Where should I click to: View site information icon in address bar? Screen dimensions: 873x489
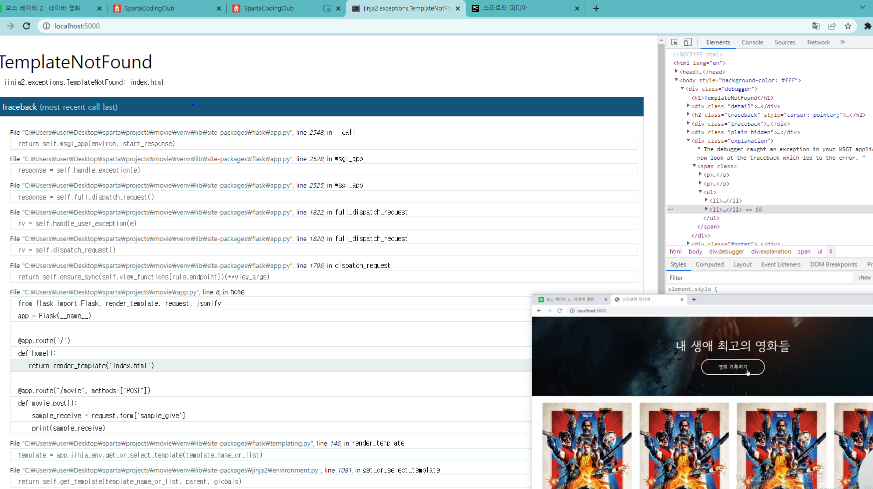(x=46, y=26)
